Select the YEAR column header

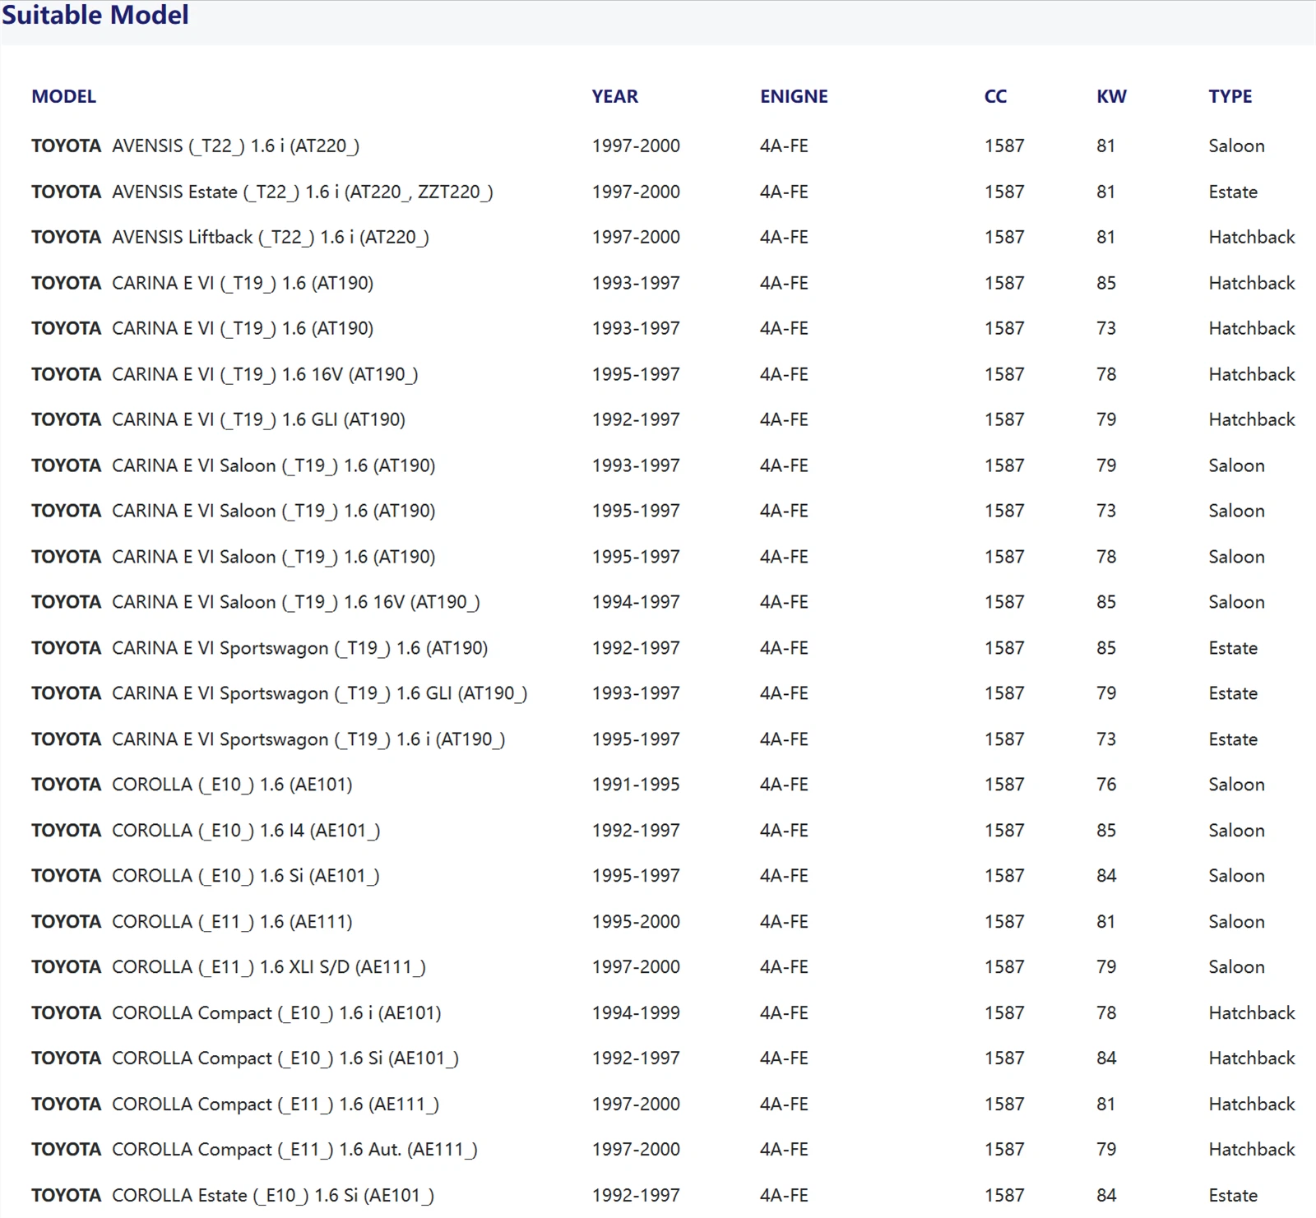click(x=614, y=96)
